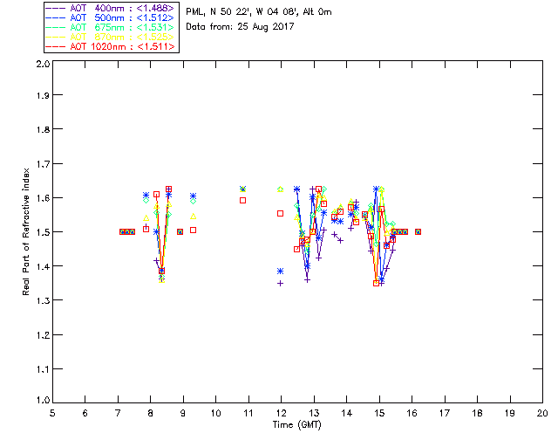558x447 pixels.
Task: Click the x-axis tick label 15
Action: click(x=379, y=414)
